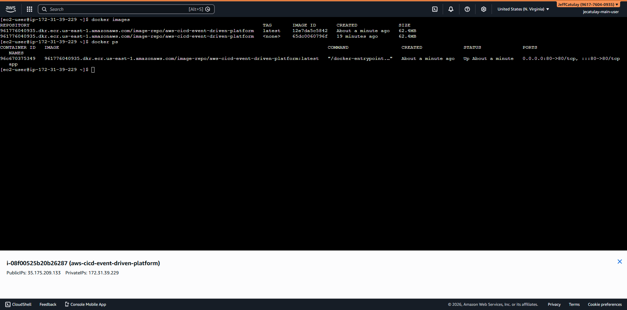Open CloudShell from footer

(x=18, y=304)
